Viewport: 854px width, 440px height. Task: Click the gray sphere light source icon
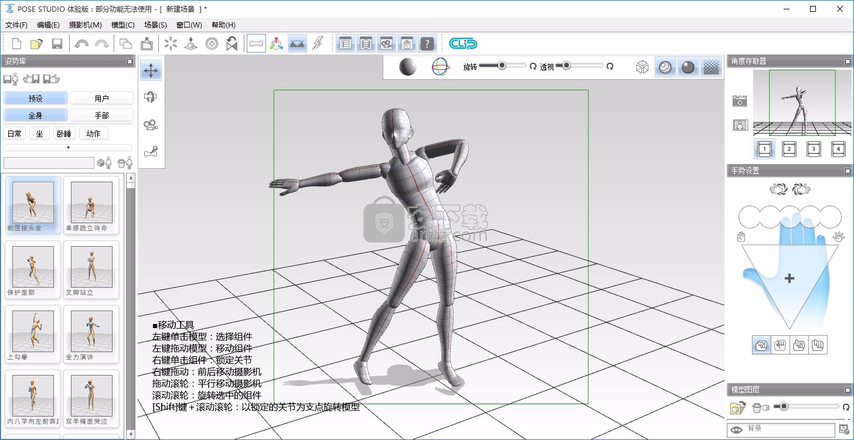407,67
